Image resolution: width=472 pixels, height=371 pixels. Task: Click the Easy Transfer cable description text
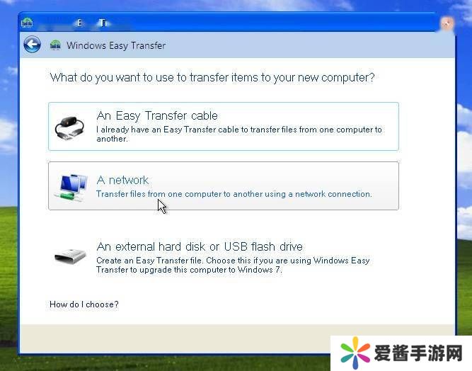point(239,134)
